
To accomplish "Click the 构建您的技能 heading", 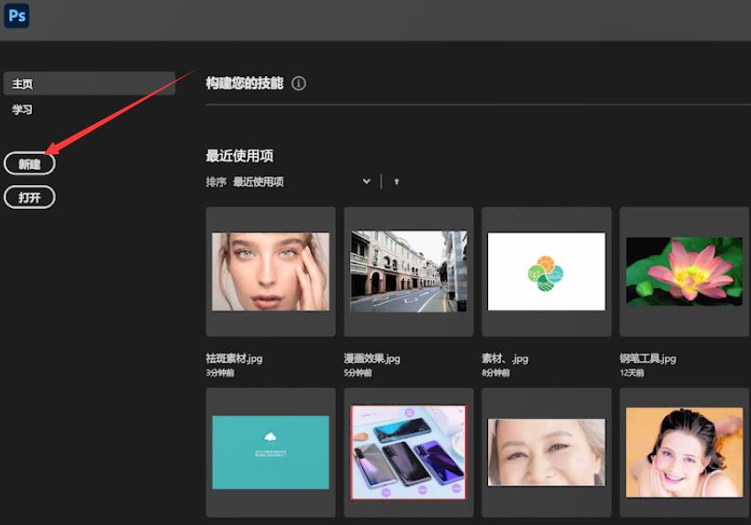I will (244, 83).
